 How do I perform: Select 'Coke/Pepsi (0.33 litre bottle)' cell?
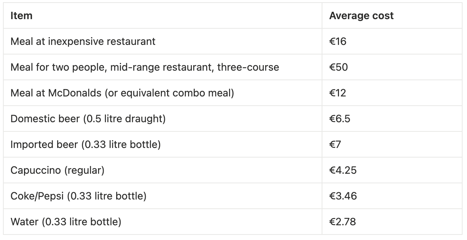click(x=163, y=196)
